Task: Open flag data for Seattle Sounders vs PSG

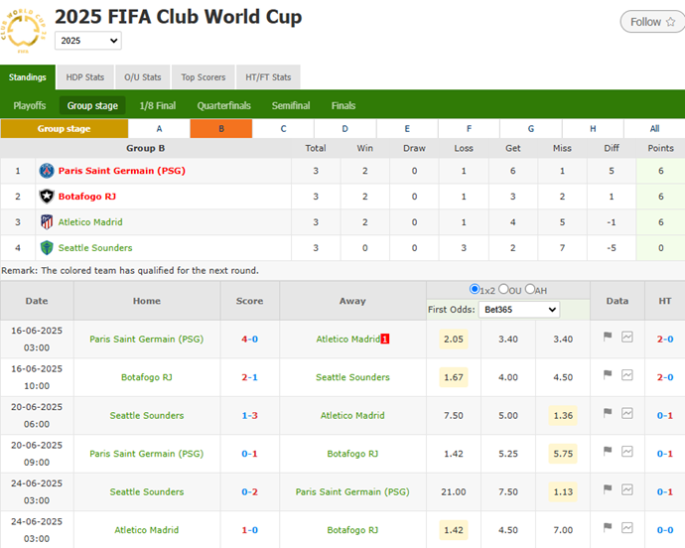Action: tap(608, 489)
